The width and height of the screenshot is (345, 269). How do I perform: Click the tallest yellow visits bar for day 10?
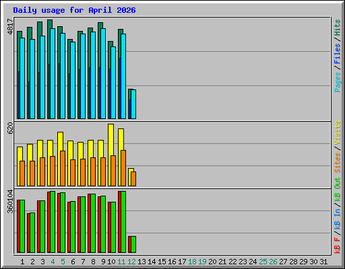111,155
